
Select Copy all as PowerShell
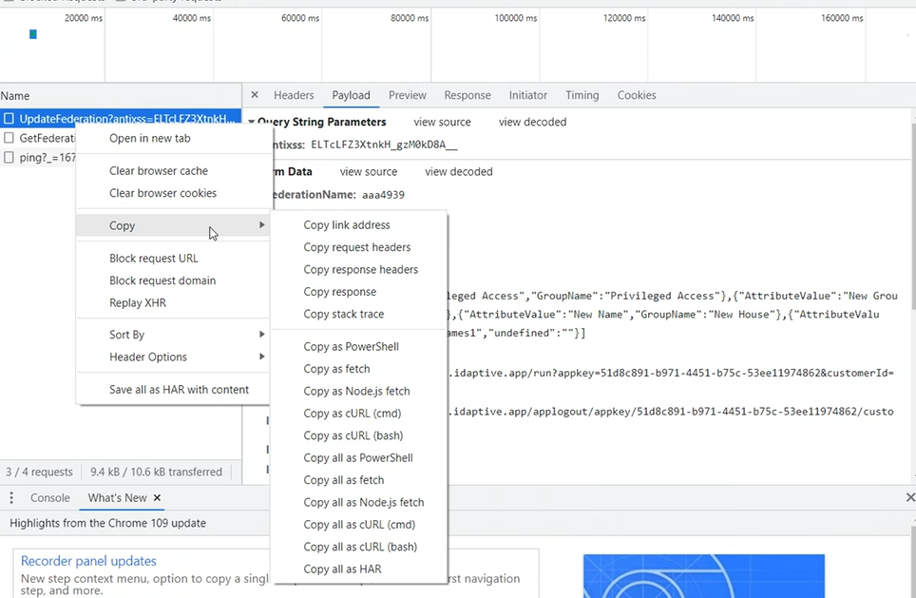pyautogui.click(x=360, y=457)
